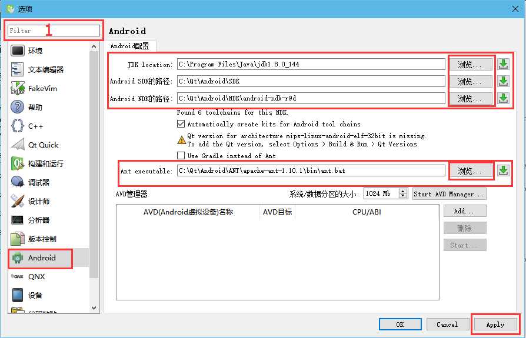Image resolution: width=526 pixels, height=338 pixels.
Task: Open the QNX category
Action: (x=49, y=277)
